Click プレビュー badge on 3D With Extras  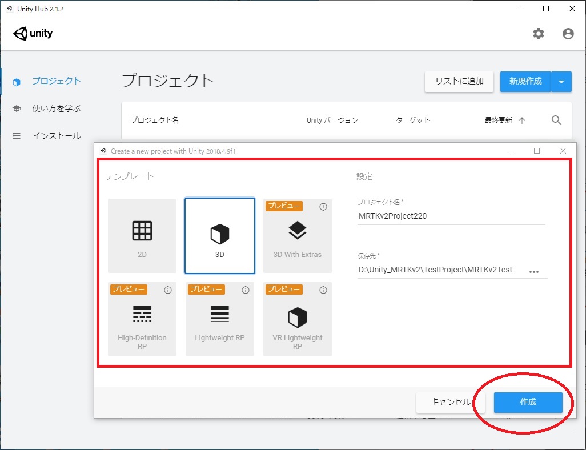pos(284,206)
